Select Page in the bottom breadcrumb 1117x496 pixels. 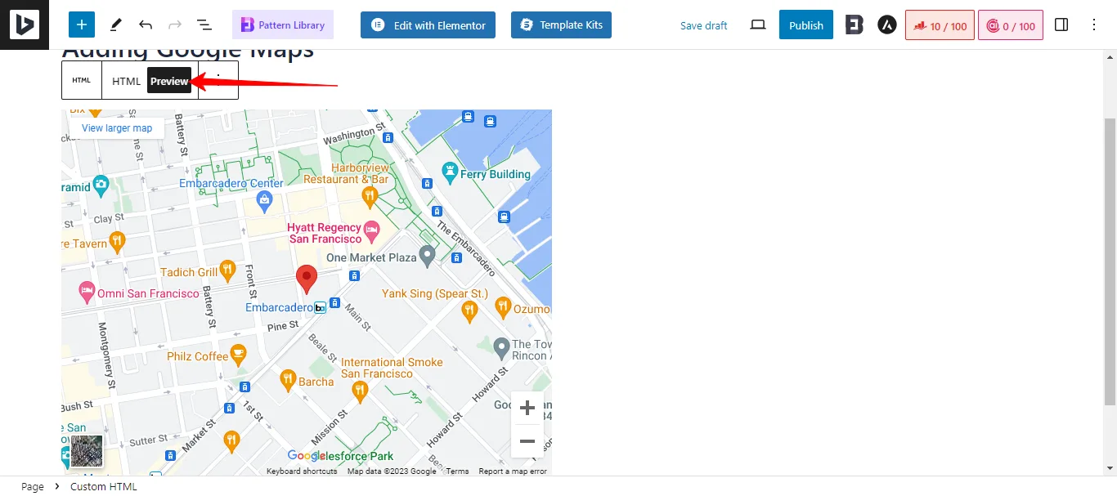pos(33,487)
